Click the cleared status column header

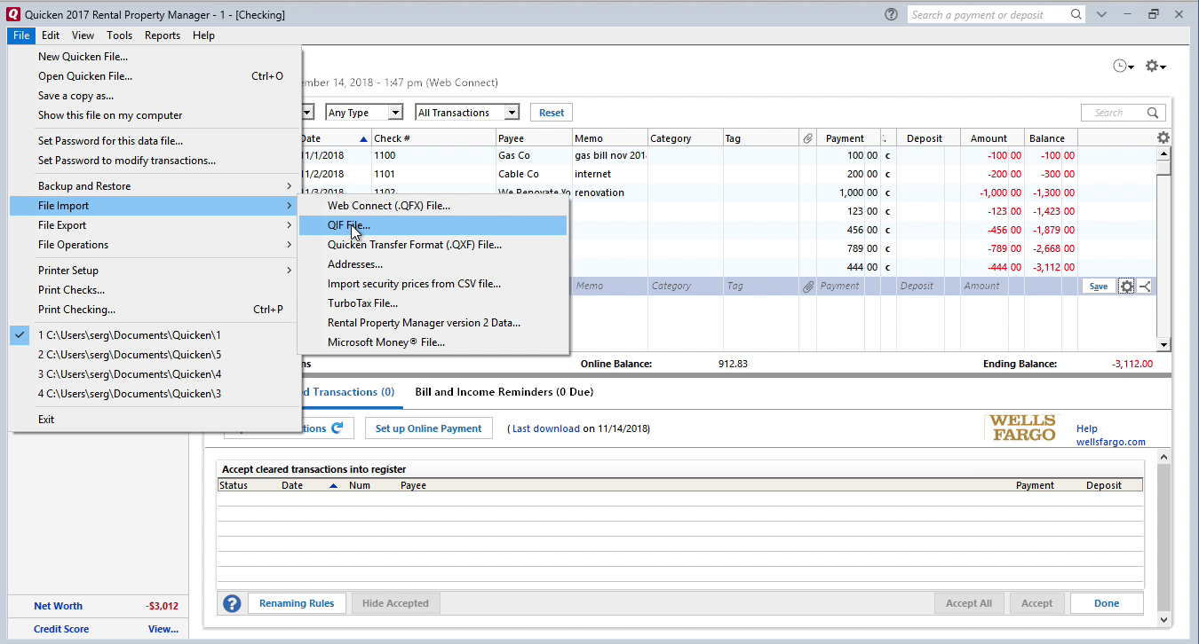tap(887, 138)
